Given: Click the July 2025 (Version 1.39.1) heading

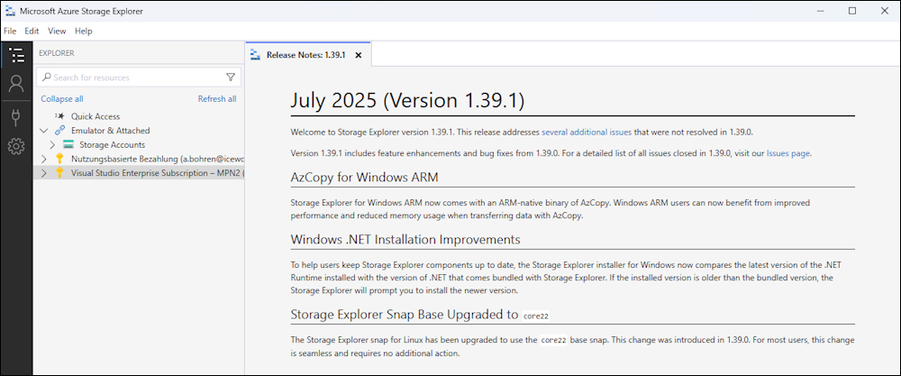Looking at the screenshot, I should click(x=407, y=101).
